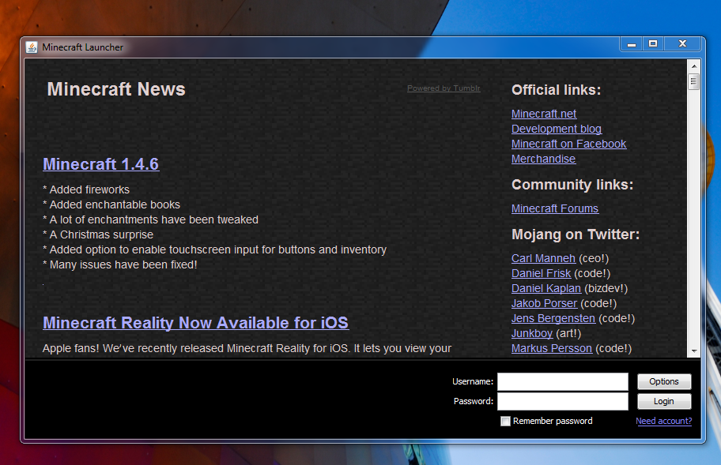Open the Minecraft Forums community link
The image size is (721, 465).
point(554,208)
